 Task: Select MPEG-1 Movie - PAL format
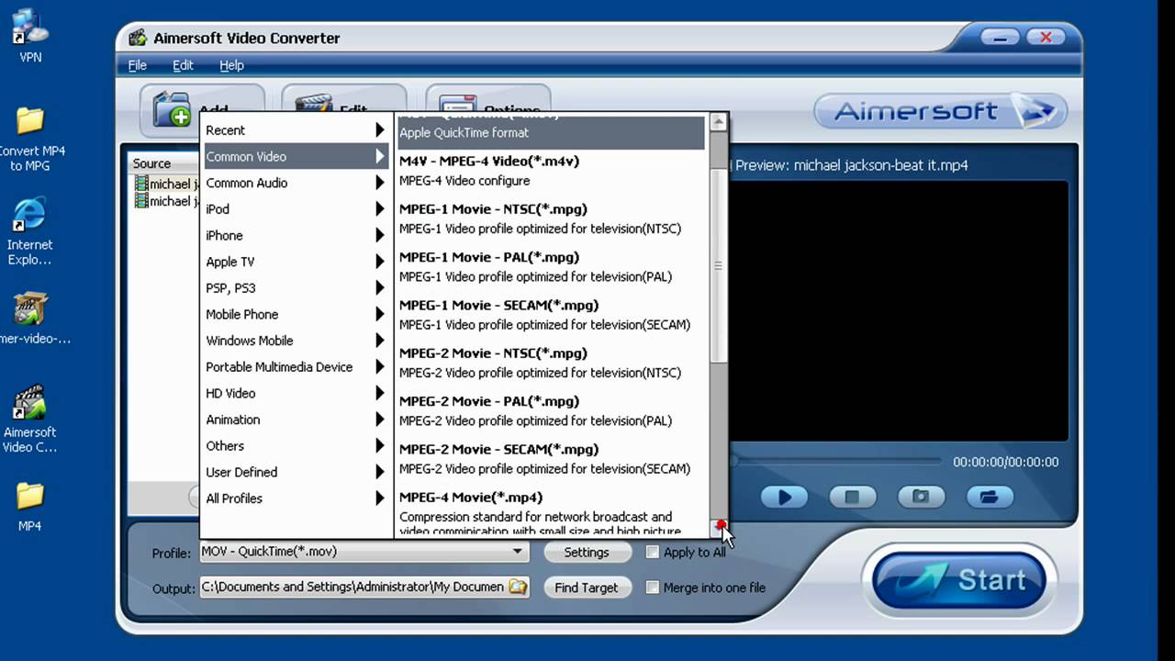(552, 266)
